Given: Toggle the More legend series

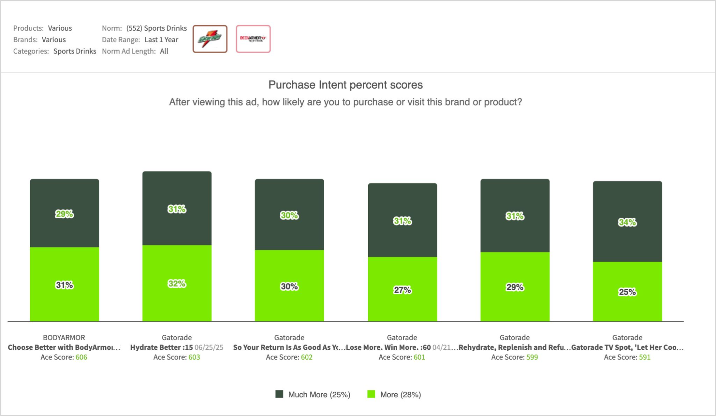Looking at the screenshot, I should click(x=400, y=395).
